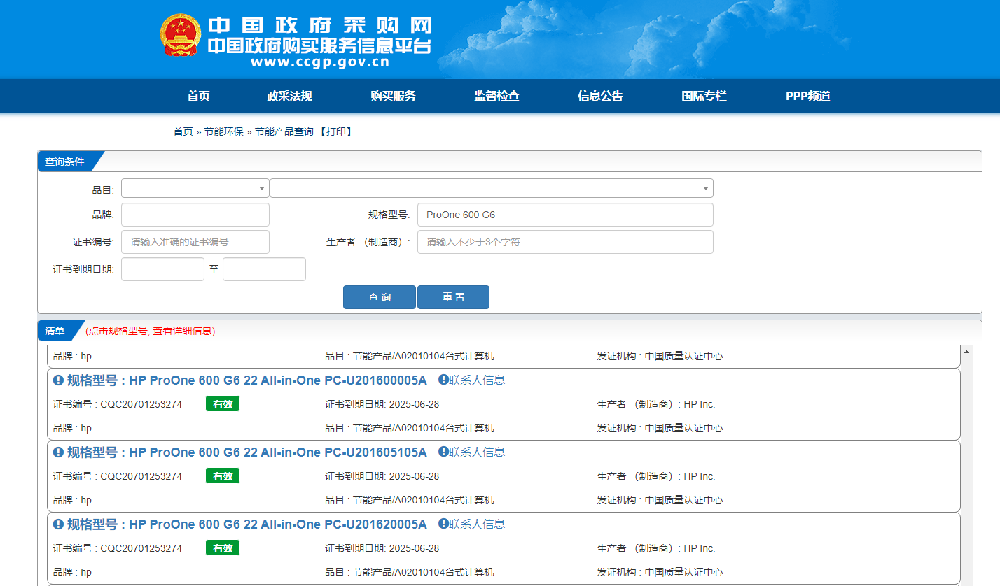Click the 重置 reset button

pyautogui.click(x=453, y=297)
